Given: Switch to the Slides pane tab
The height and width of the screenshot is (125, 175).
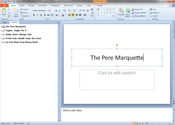Looking at the screenshot, I should [x=5, y=23].
